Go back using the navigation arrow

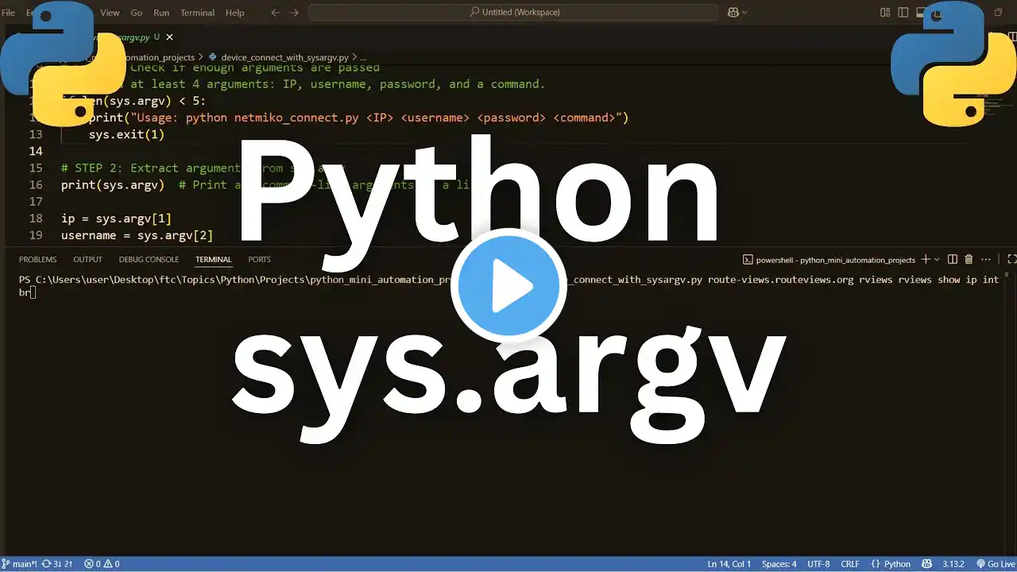click(x=275, y=13)
